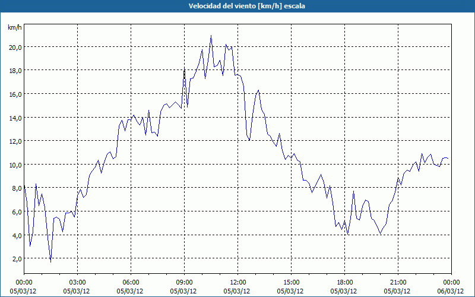Click the 09:00 time axis label
This screenshot has width=475, height=297.
point(184,282)
